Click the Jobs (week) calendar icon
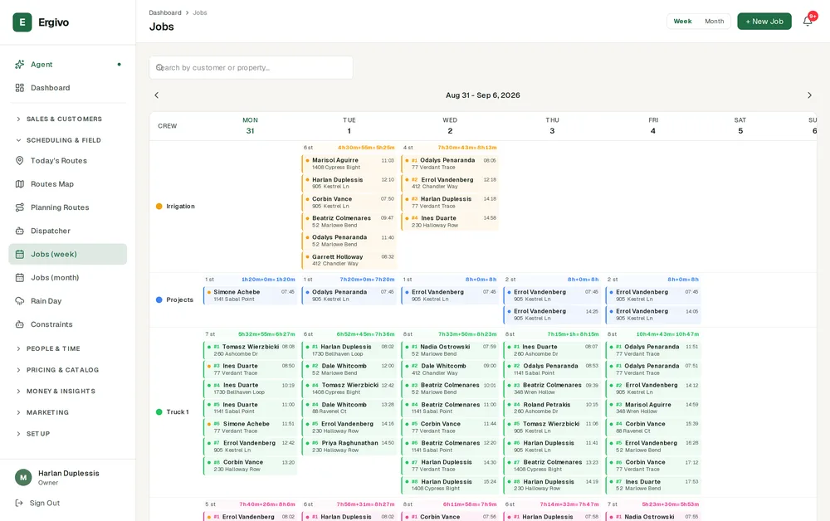This screenshot has width=830, height=521. (x=20, y=255)
